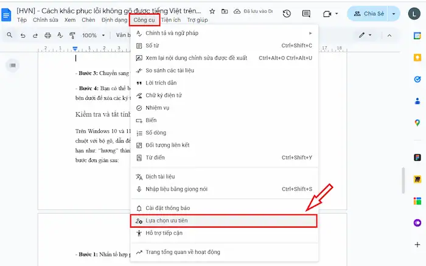
Task: Open version history clock icon
Action: pos(287,13)
